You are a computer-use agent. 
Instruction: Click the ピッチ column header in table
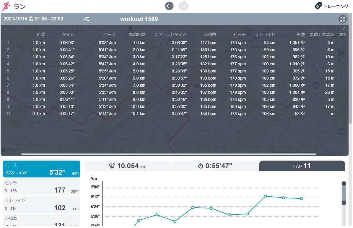240,35
